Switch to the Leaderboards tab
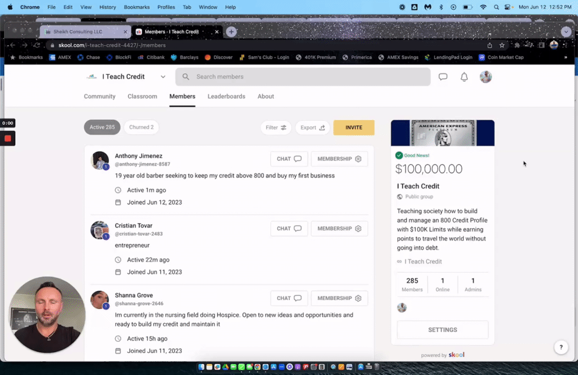This screenshot has height=375, width=578. pos(226,97)
